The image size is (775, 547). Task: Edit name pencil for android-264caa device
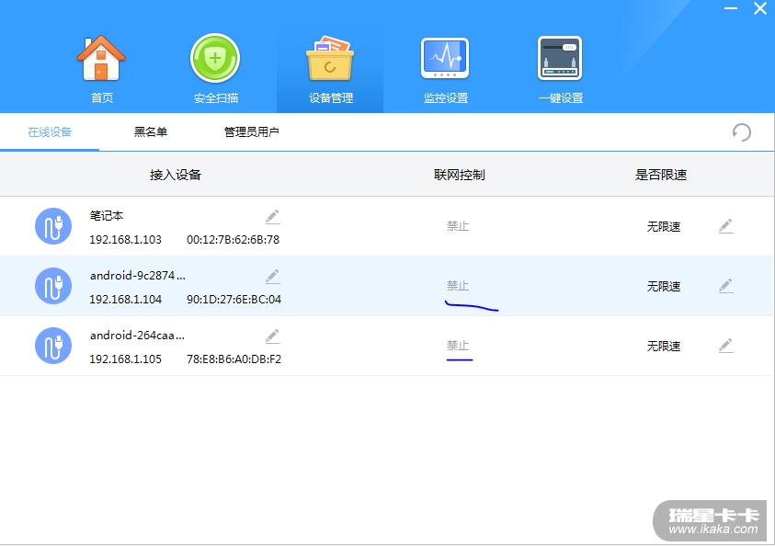[x=272, y=336]
